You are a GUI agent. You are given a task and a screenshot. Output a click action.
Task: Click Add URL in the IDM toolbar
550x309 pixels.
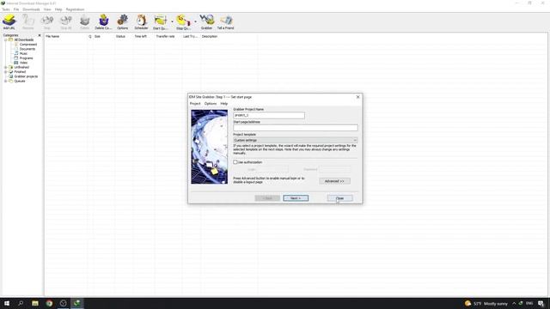pos(9,22)
